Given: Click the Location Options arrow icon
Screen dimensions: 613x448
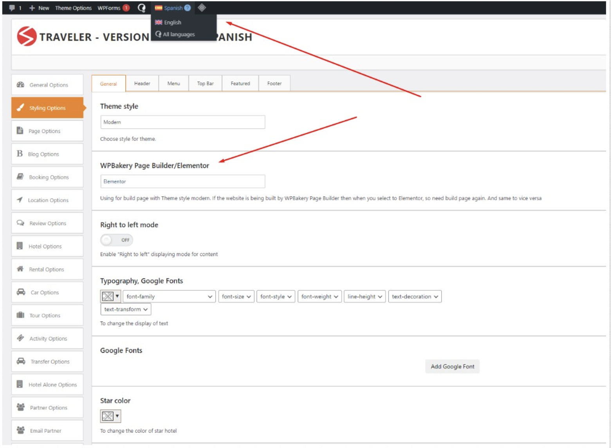Looking at the screenshot, I should pyautogui.click(x=20, y=200).
